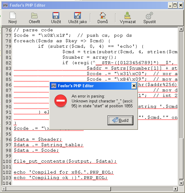Click the vertical scrollbar up arrow
185x193 pixels.
pos(181,29)
